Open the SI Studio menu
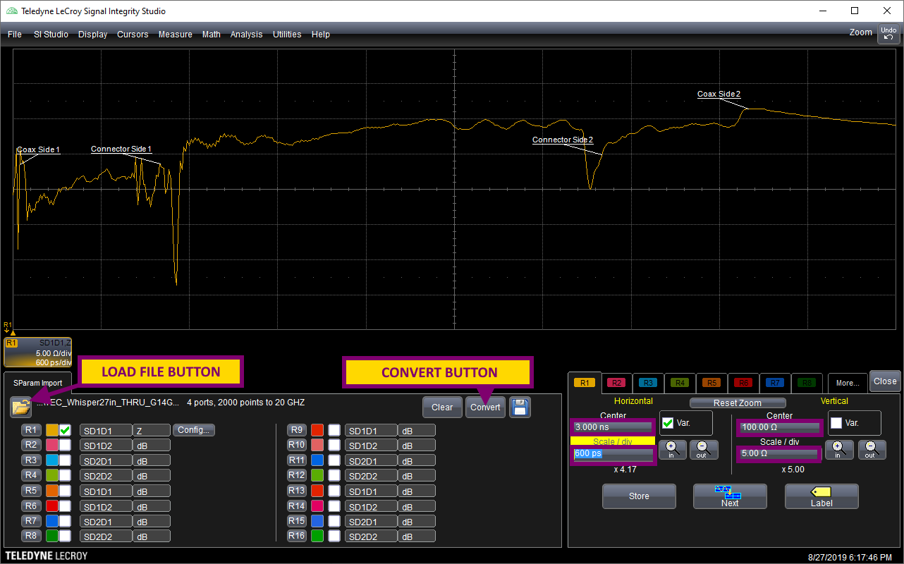904x564 pixels. pos(51,35)
